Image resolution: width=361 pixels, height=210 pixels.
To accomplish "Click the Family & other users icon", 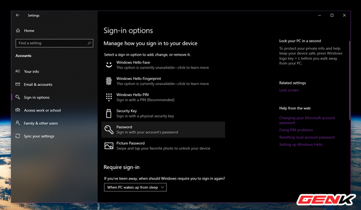I will tap(17, 123).
